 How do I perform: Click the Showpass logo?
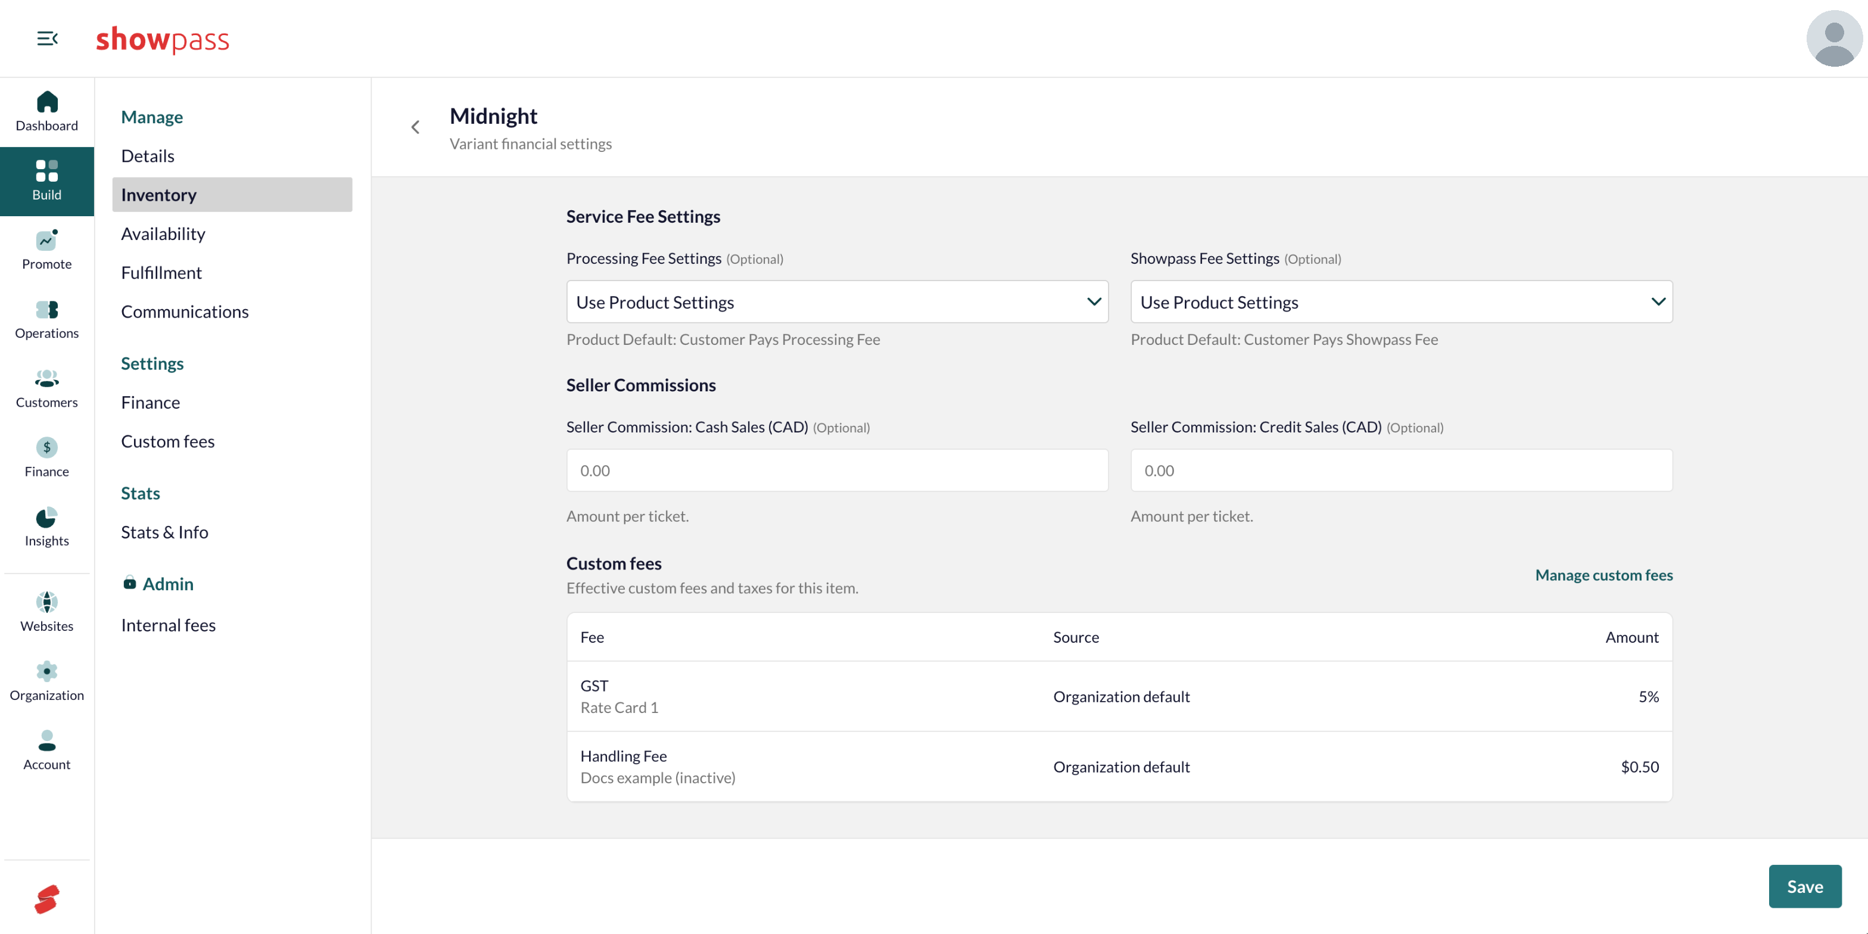163,39
